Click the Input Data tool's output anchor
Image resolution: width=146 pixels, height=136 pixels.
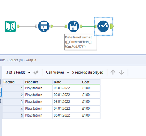coord(18,26)
